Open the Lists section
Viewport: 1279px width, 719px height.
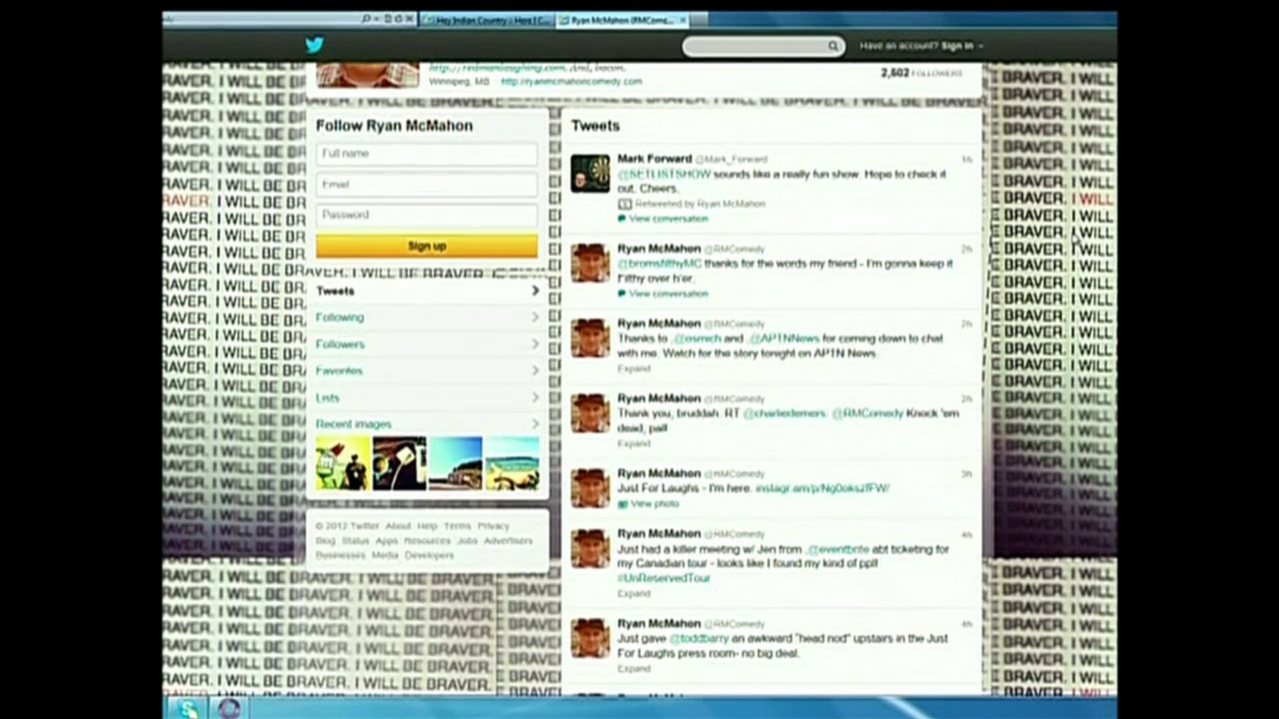[427, 397]
